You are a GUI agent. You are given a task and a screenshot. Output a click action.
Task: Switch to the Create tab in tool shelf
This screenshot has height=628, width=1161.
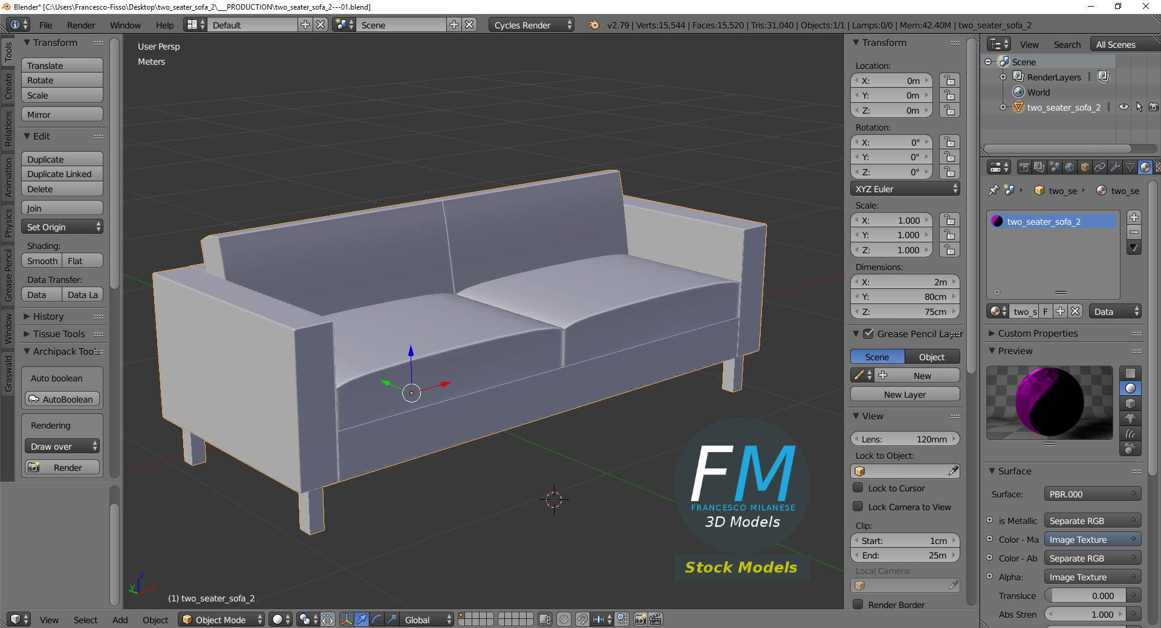click(x=8, y=86)
